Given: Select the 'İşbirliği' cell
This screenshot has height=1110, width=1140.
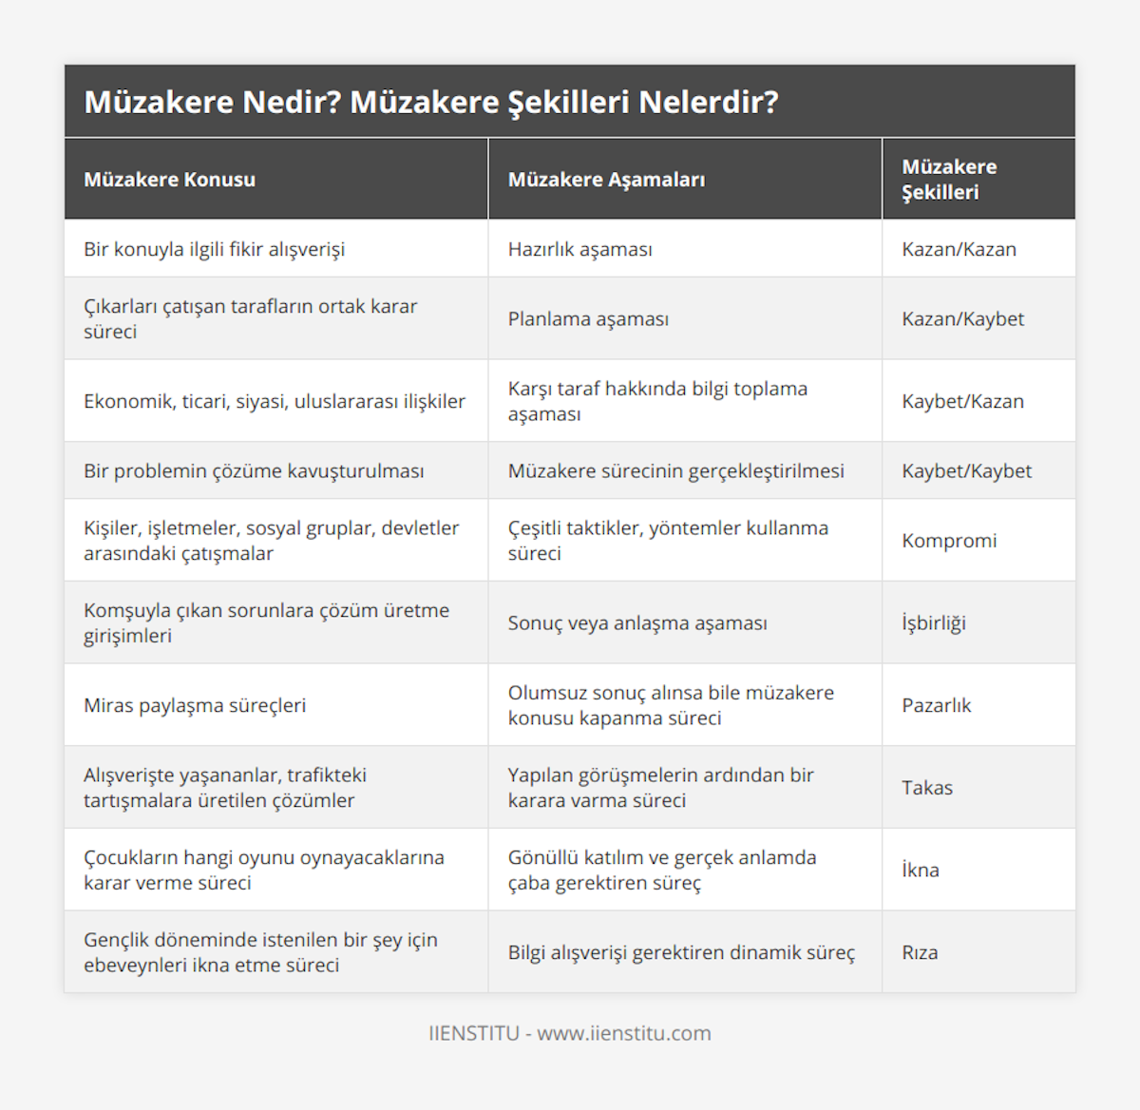Looking at the screenshot, I should [x=934, y=623].
